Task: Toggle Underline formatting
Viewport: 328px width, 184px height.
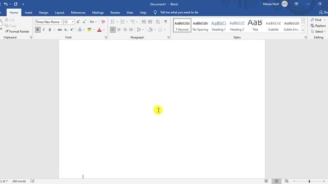Action: click(x=50, y=30)
